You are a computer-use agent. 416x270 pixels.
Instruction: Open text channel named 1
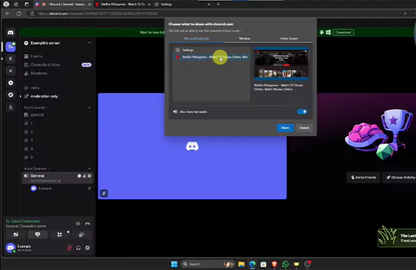pyautogui.click(x=58, y=123)
